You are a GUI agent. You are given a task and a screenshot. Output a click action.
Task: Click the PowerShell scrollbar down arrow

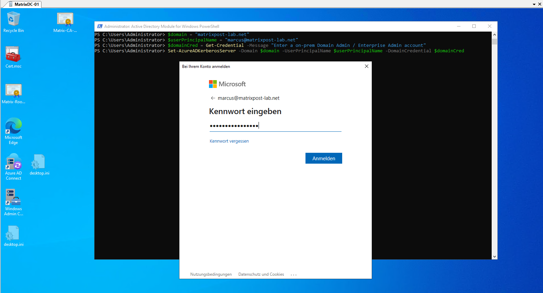pyautogui.click(x=494, y=257)
